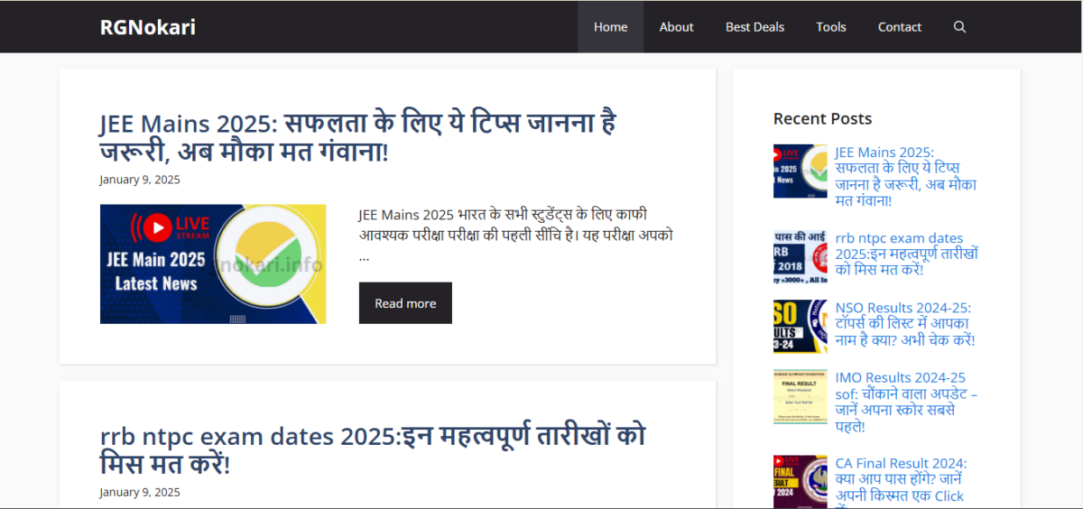Open the rrb ntpc exam dates 2025 headline
Image resolution: width=1083 pixels, height=509 pixels.
pos(373,450)
